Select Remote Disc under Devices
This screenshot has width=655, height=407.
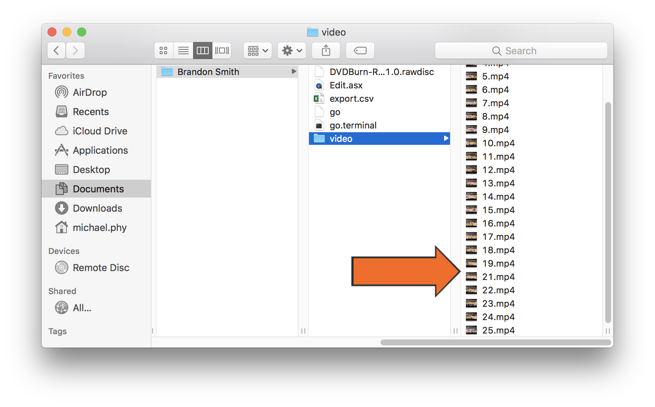pos(101,268)
